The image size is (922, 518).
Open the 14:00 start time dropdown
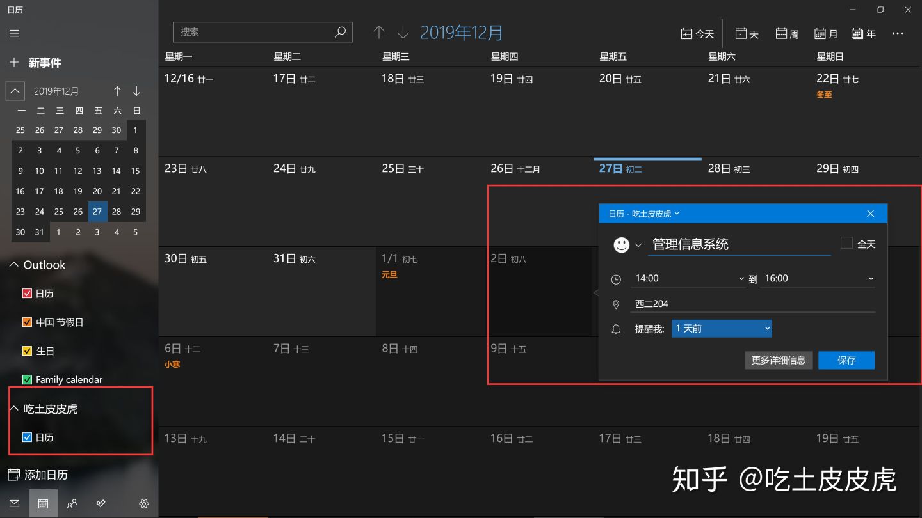pos(689,278)
